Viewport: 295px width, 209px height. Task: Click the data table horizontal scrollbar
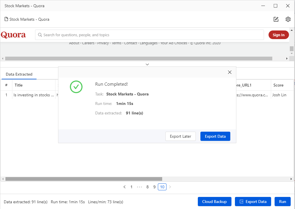click(84, 179)
